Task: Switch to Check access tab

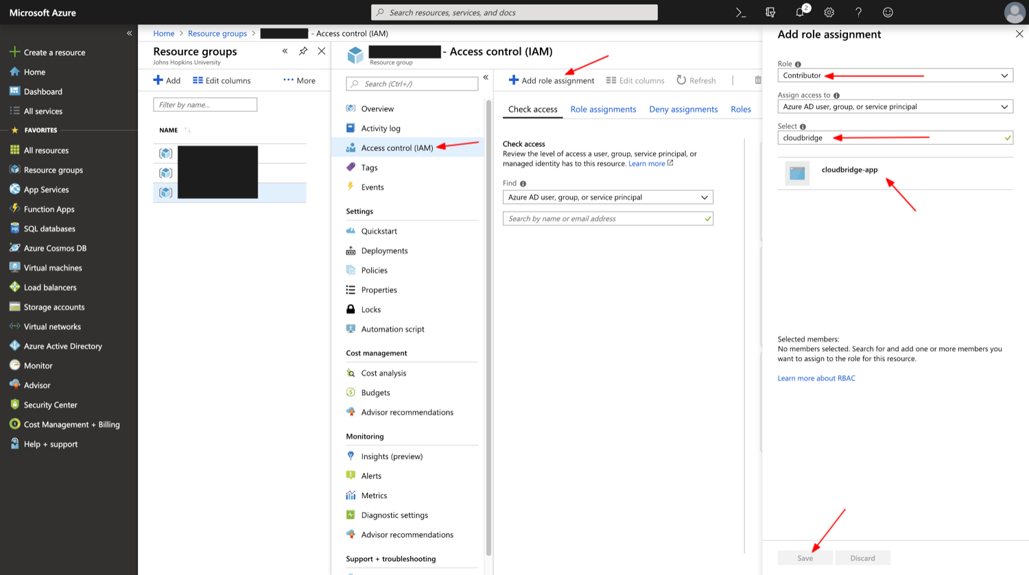Action: pos(533,109)
